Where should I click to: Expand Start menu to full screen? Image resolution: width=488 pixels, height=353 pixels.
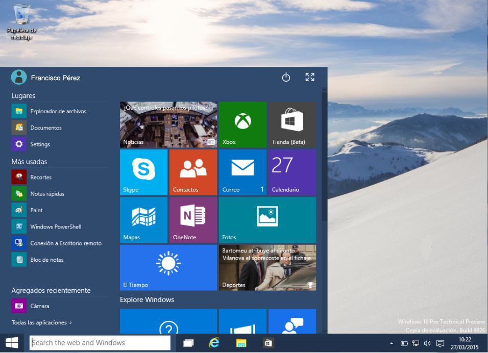(x=310, y=77)
